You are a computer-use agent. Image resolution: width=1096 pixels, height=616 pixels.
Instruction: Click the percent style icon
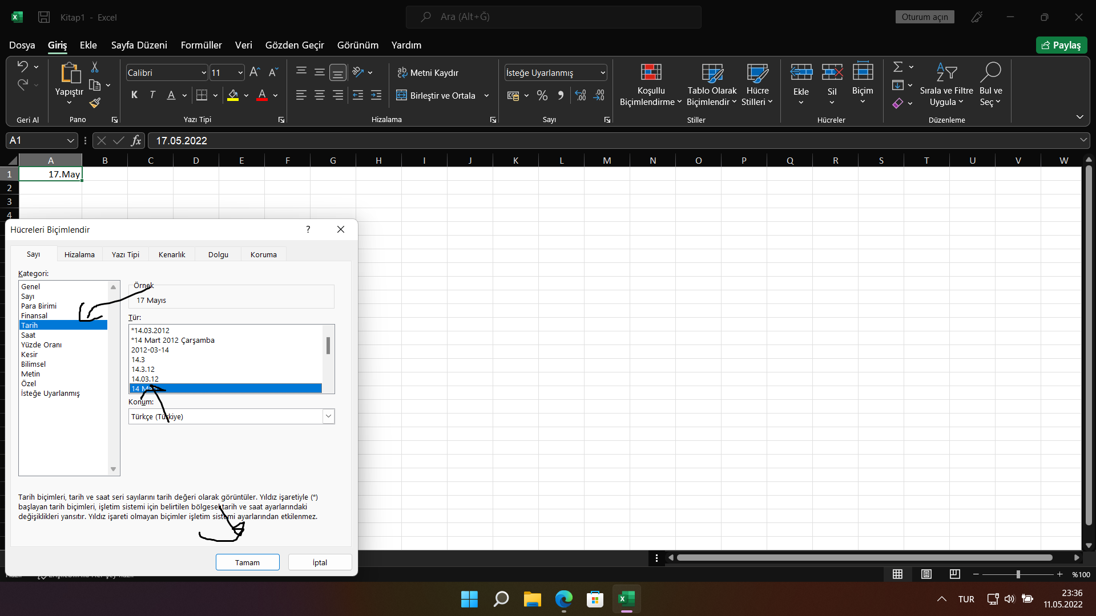coord(542,96)
